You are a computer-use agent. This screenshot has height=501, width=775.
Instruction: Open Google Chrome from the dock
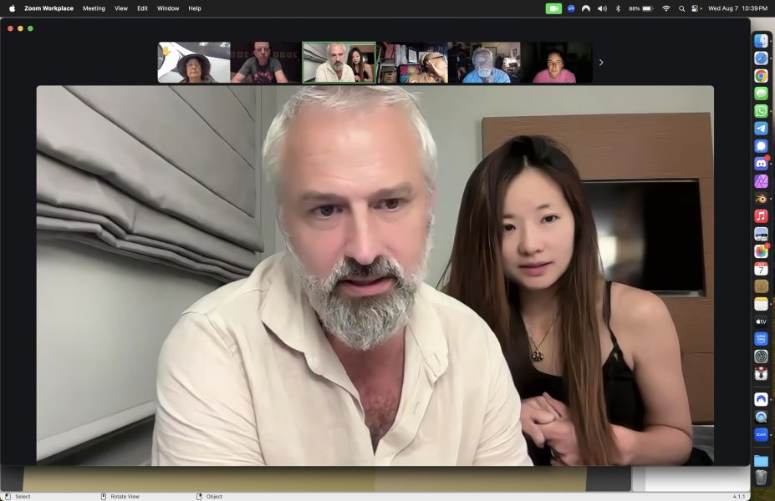(x=761, y=75)
